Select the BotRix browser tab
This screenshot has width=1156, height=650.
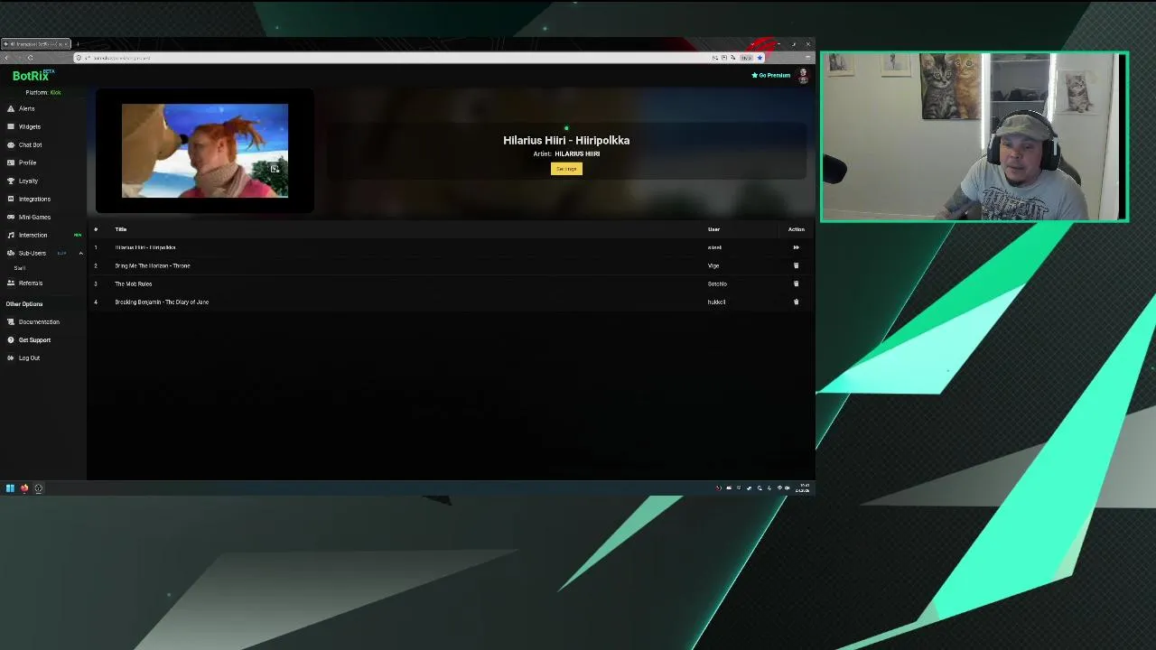click(x=36, y=44)
